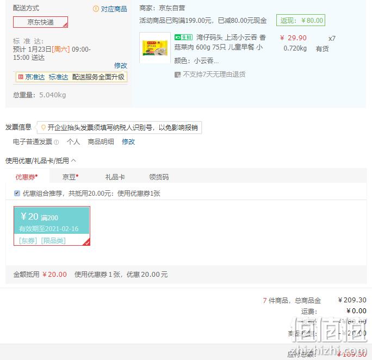The height and width of the screenshot is (360, 372).
Task: Switch to the 领货码 tab
Action: pyautogui.click(x=159, y=177)
